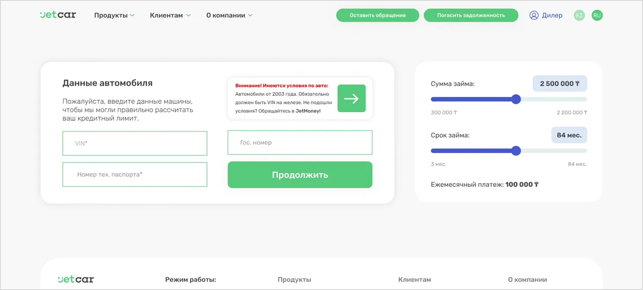Viewport: 643px width, 290px height.
Task: Click the JetCar logo in the footer
Action: (x=75, y=279)
